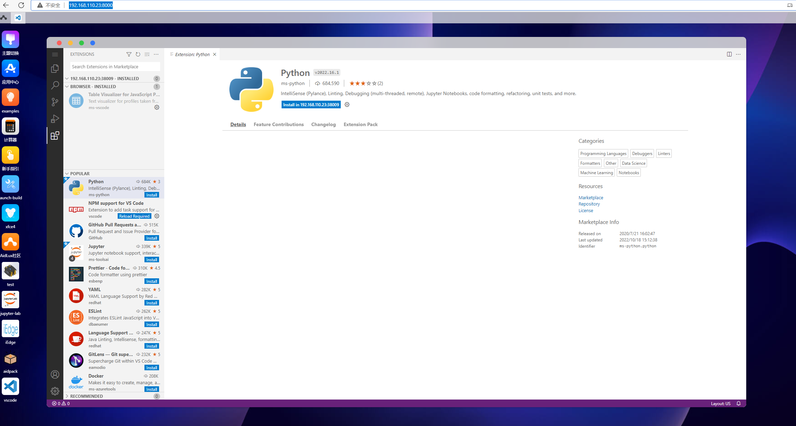Click Reload Required on NPM support
The image size is (796, 426).
coord(134,216)
